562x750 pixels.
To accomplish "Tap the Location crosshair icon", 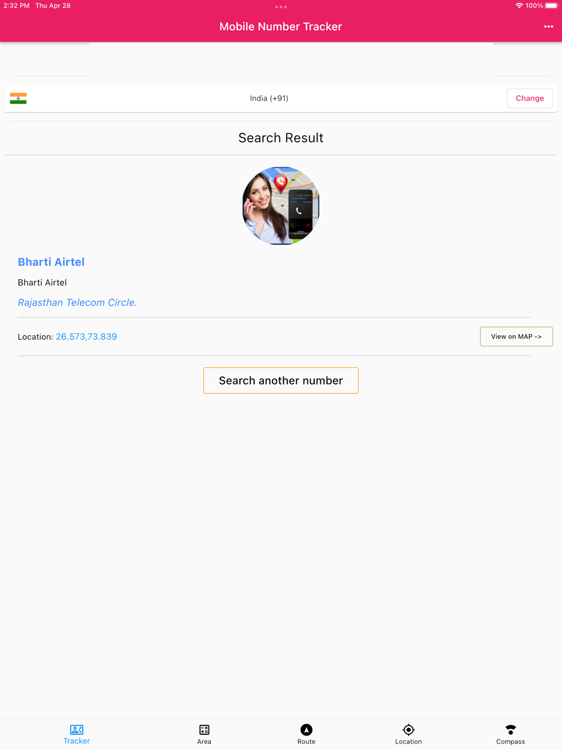I will pyautogui.click(x=409, y=730).
